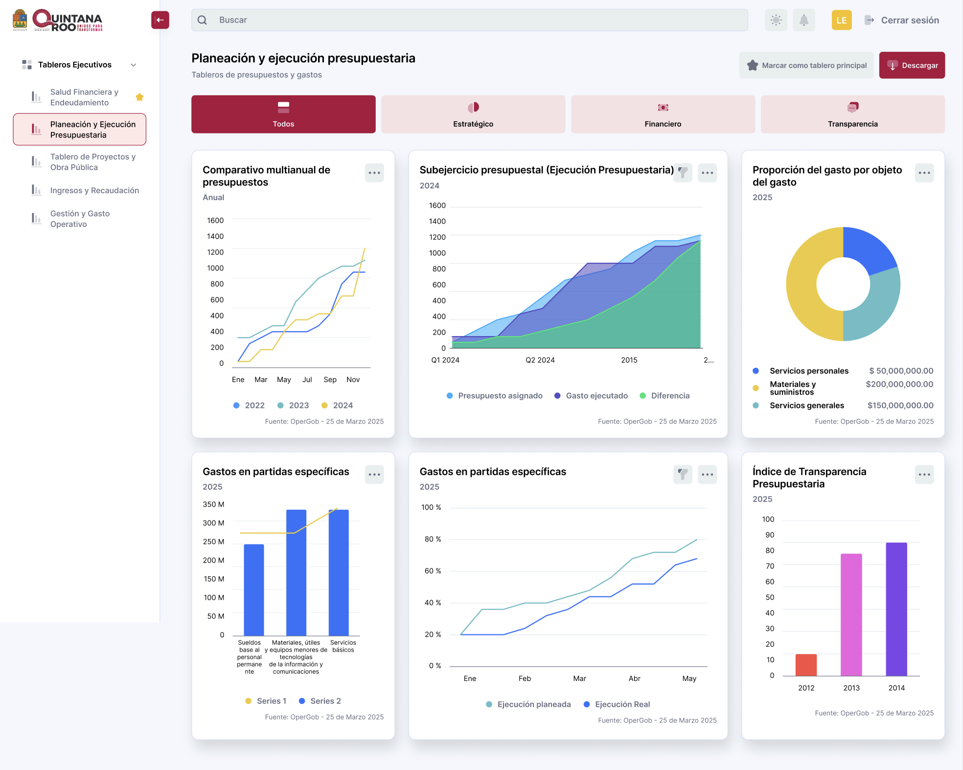The width and height of the screenshot is (963, 770).
Task: Open notifications bell icon
Action: point(804,20)
